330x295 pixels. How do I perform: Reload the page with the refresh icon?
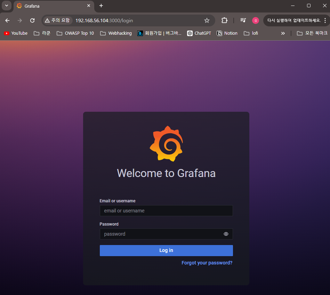[x=32, y=20]
